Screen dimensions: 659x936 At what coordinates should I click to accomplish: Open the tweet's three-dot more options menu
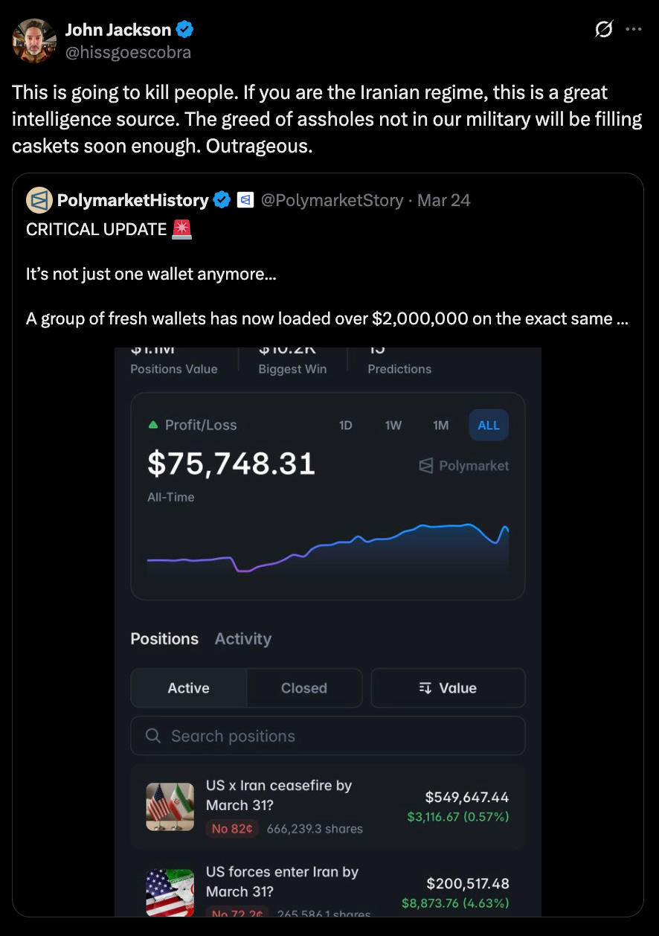(633, 30)
